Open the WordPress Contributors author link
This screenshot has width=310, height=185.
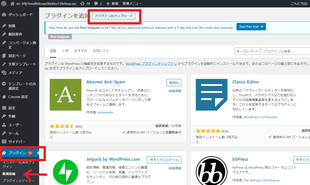[260, 117]
